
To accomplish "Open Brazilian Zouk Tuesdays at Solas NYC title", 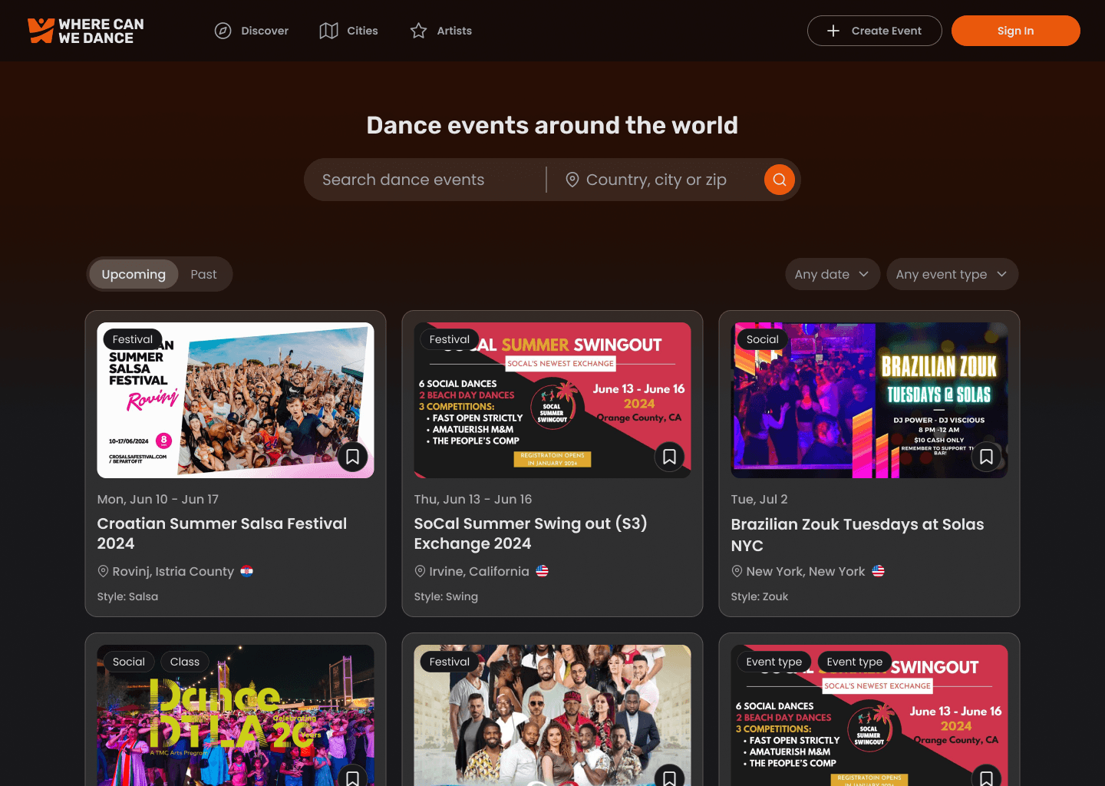I will [858, 535].
